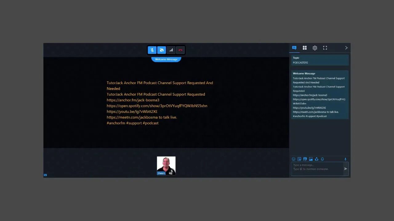Click the notification bell in the chat toolbar
The image size is (394, 221).
(x=322, y=159)
